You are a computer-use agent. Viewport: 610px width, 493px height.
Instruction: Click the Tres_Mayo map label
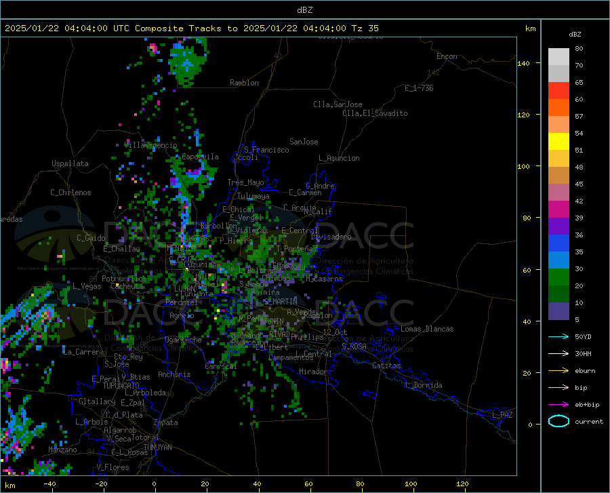(245, 182)
